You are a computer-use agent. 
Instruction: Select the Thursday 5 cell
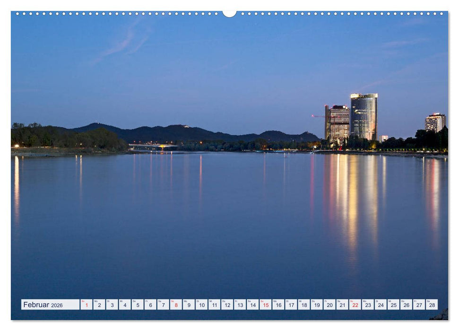pyautogui.click(x=139, y=305)
